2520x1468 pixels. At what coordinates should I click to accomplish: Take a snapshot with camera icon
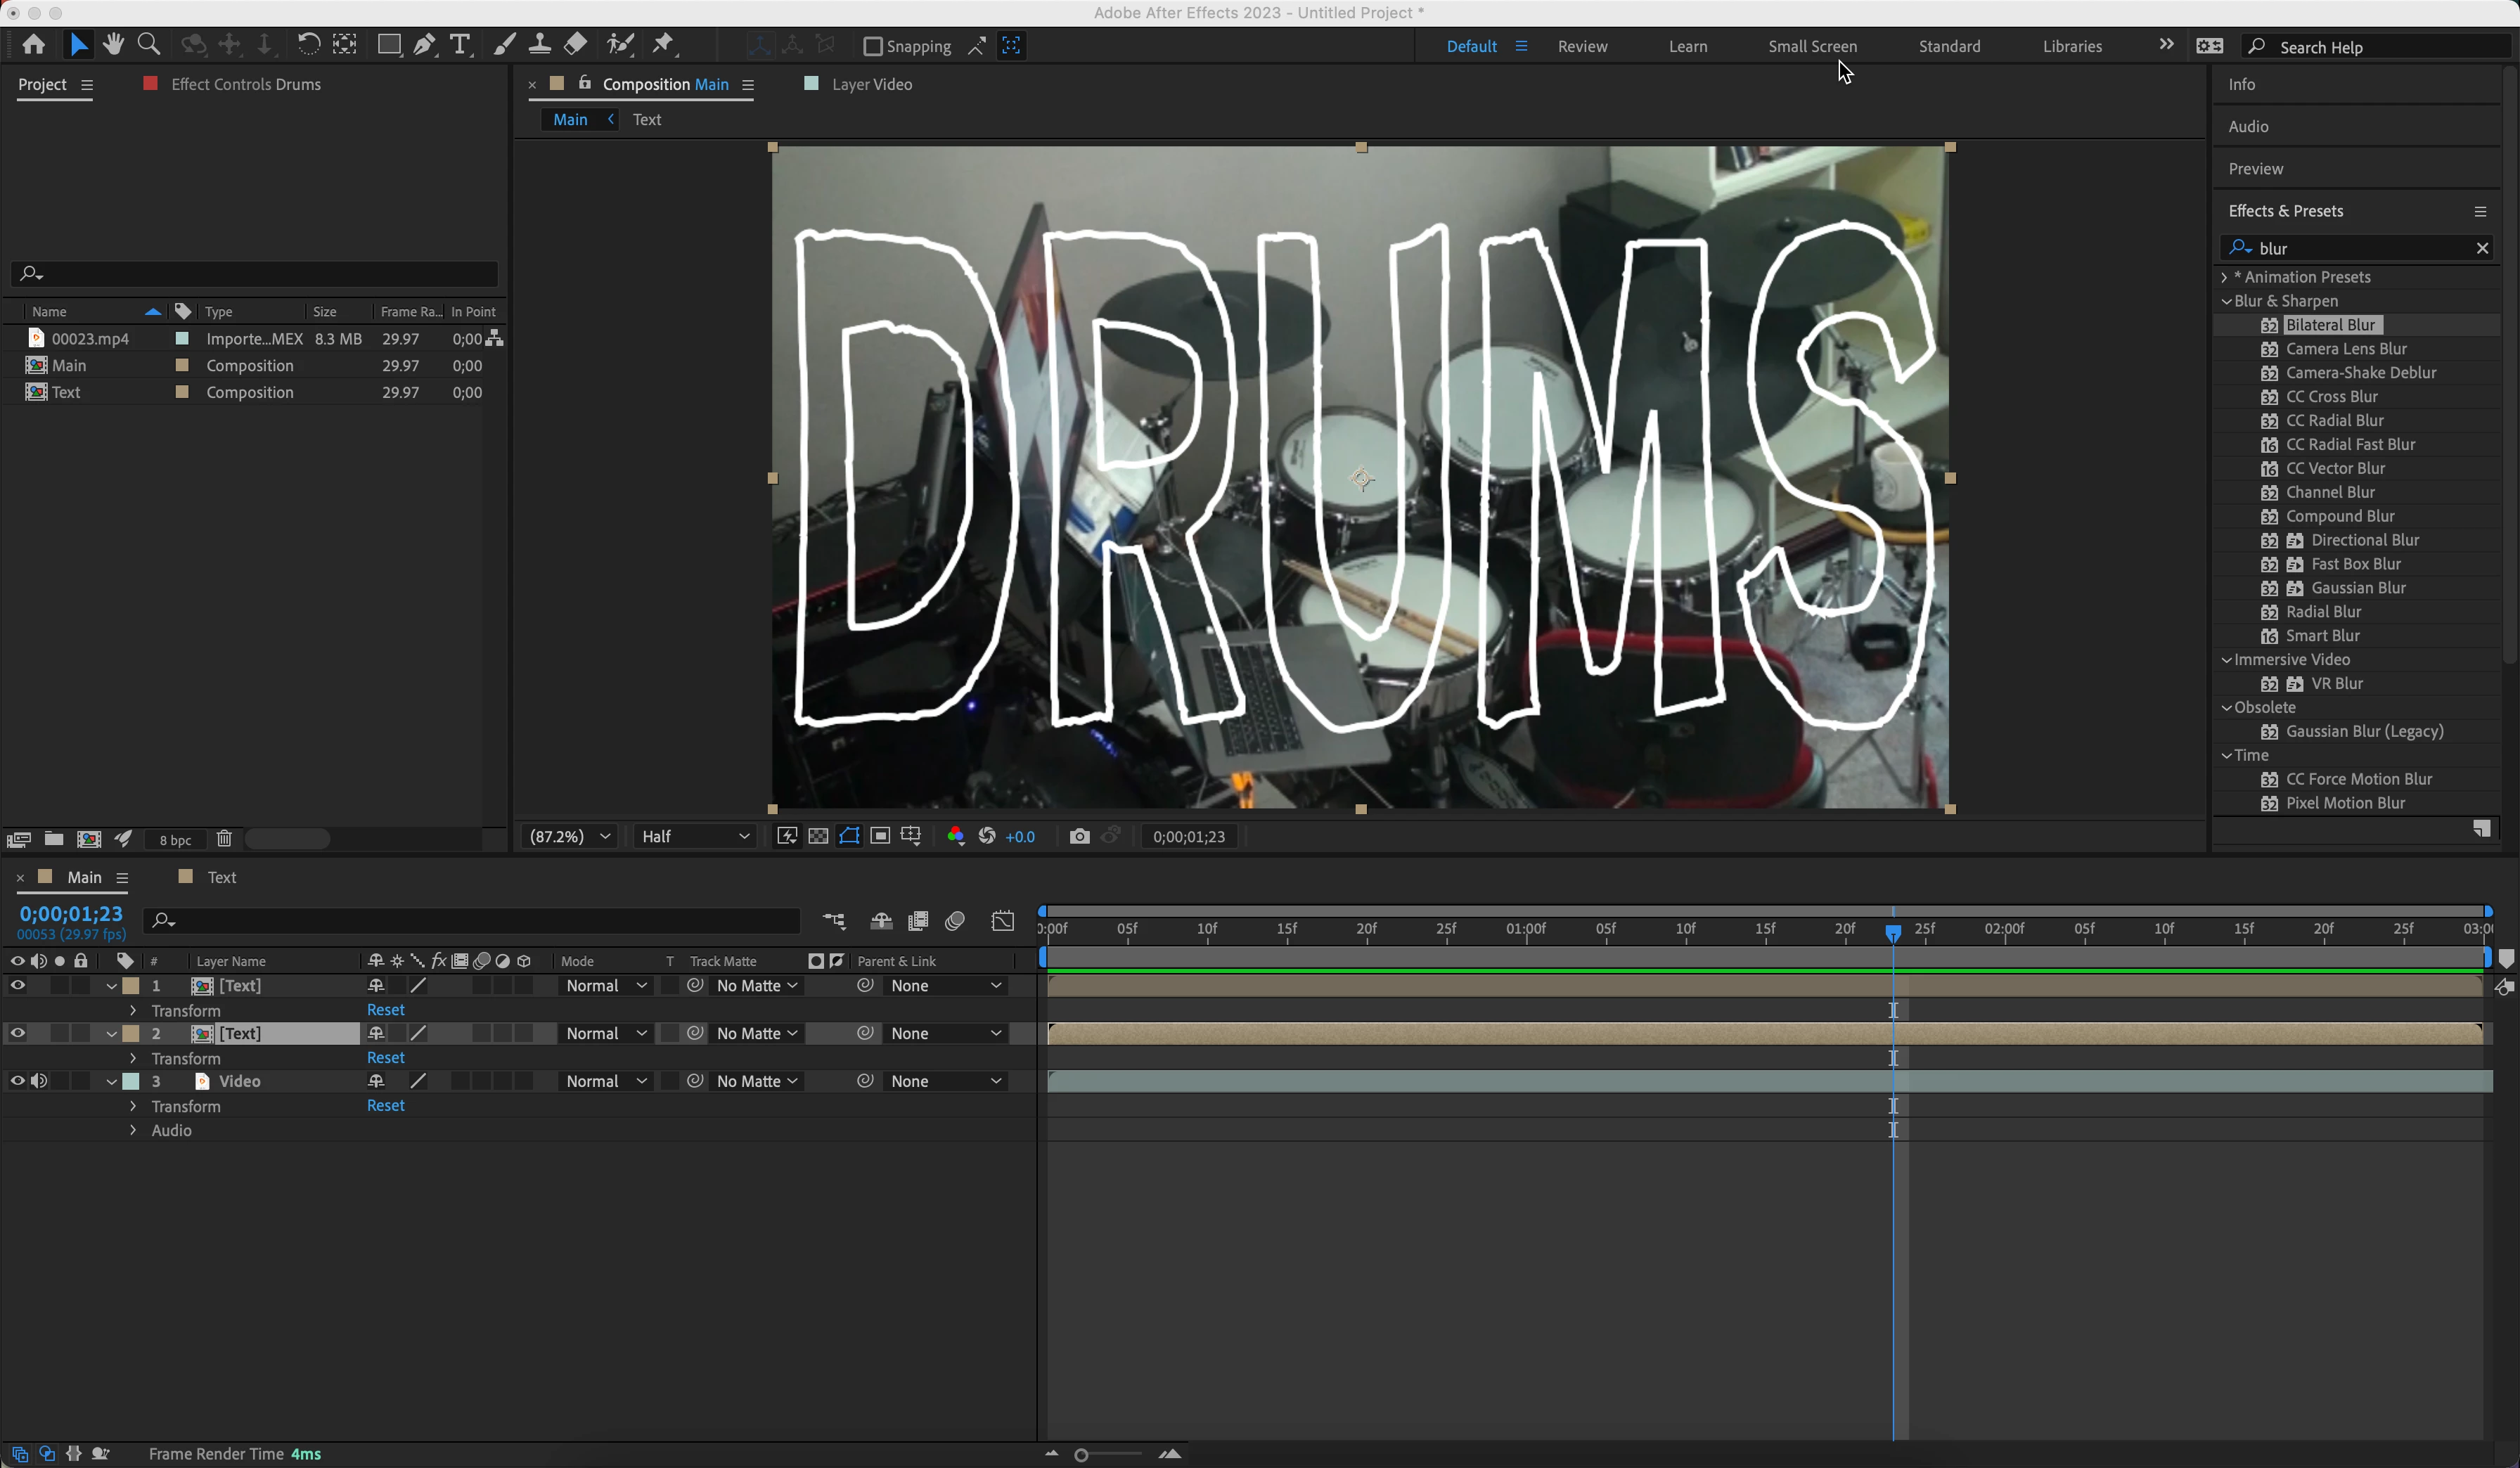click(1079, 836)
